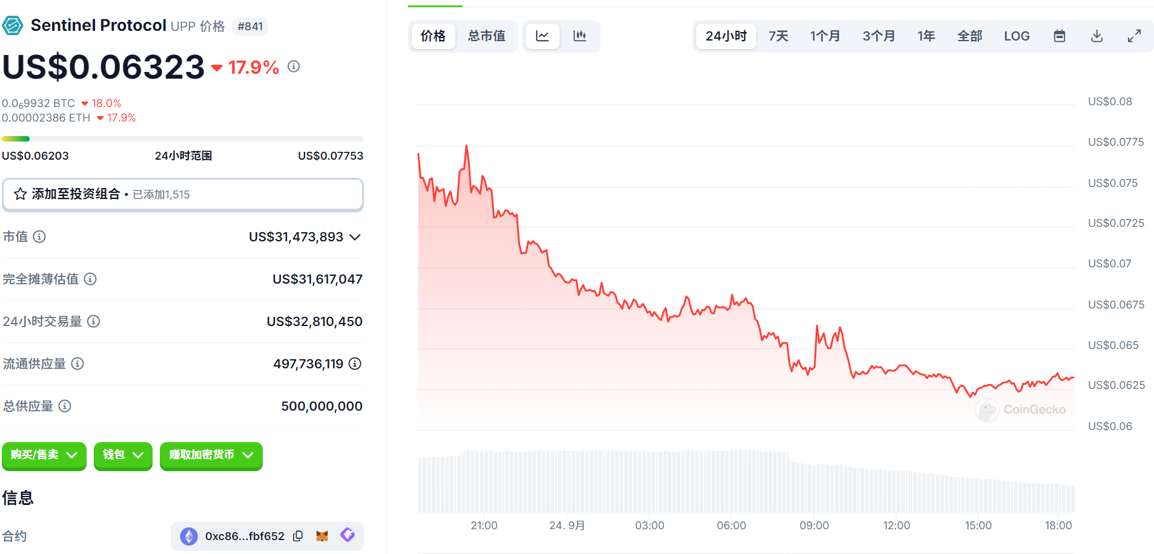Click 添加至投资组合 portfolio button
This screenshot has height=554, width=1154.
point(183,194)
